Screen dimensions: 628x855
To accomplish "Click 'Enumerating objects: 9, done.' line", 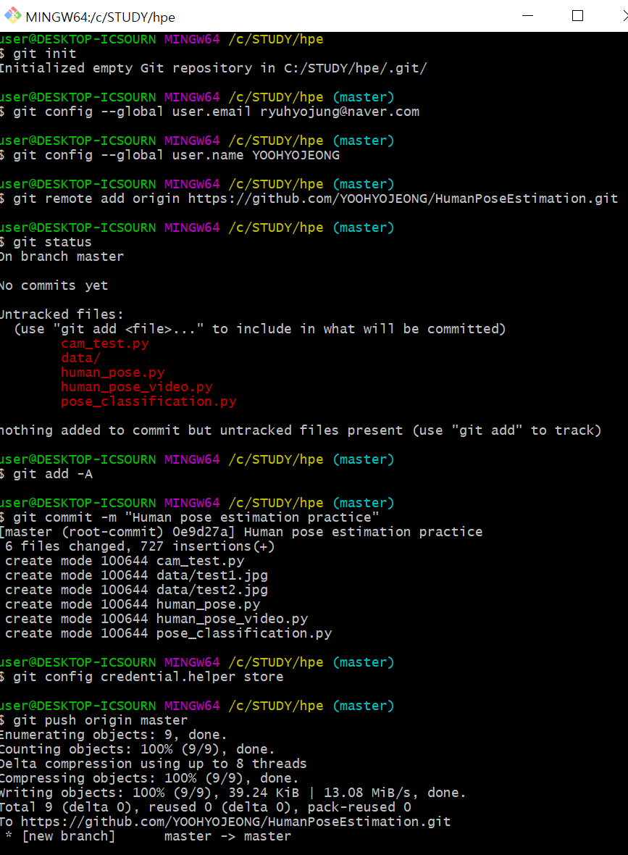I will (114, 735).
